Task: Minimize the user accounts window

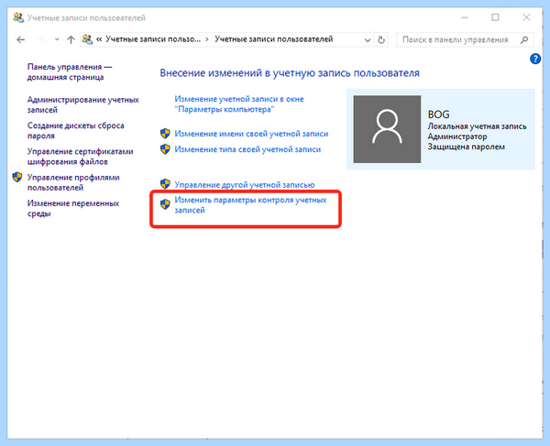Action: 465,17
